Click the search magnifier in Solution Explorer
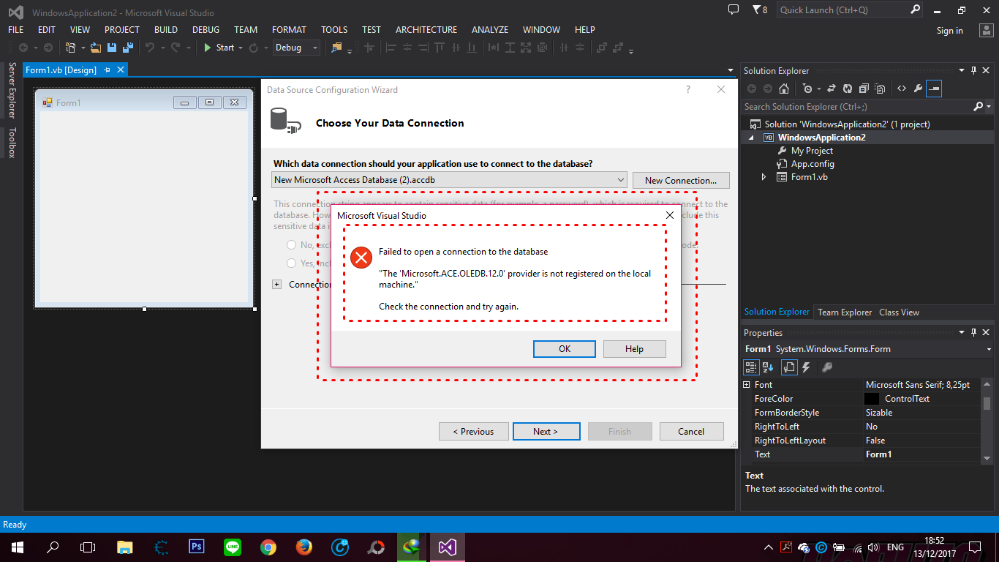999x562 pixels. point(979,107)
